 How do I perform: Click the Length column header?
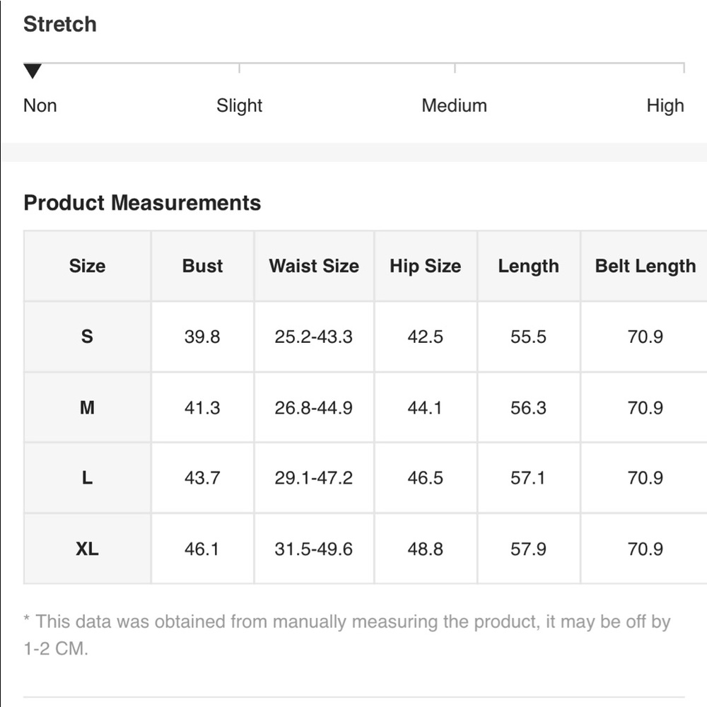coord(528,266)
